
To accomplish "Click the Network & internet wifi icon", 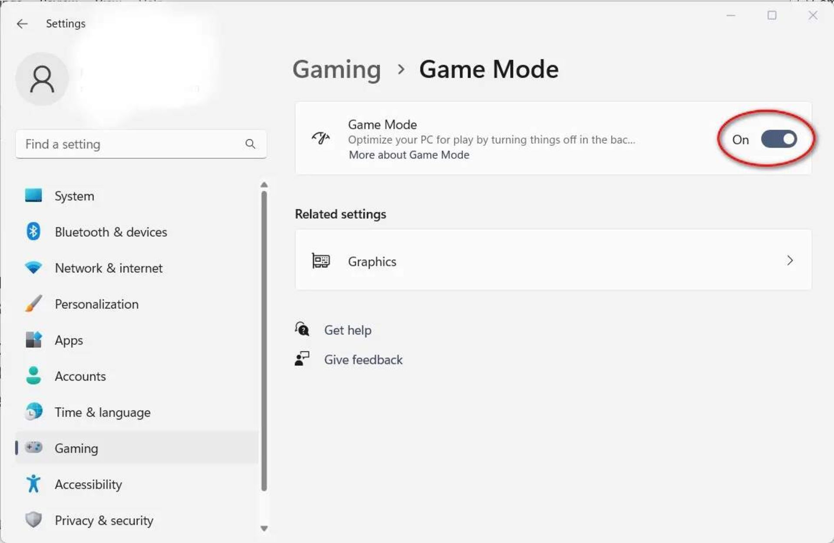I will click(x=33, y=268).
